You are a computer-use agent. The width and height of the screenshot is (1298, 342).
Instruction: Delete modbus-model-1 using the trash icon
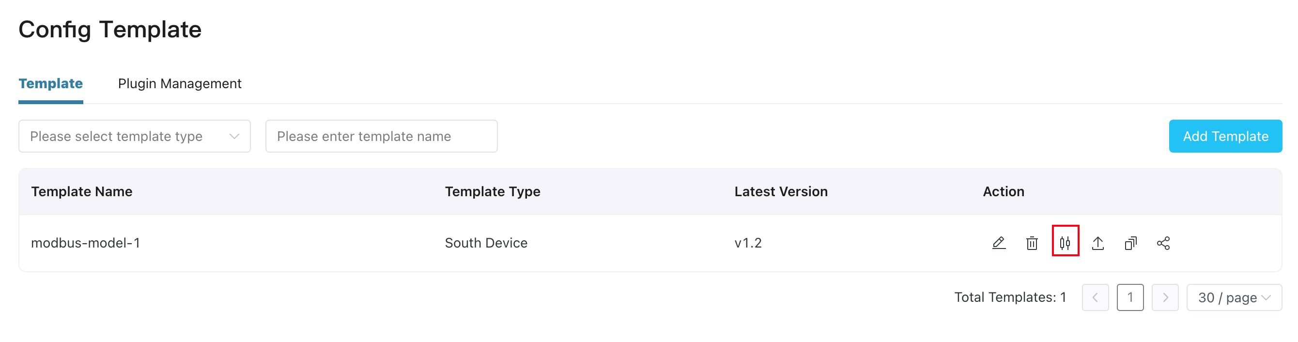1032,243
